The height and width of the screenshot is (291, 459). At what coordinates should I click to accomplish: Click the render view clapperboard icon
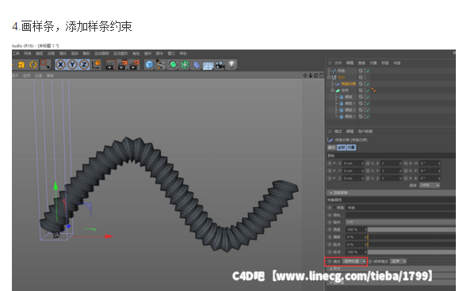click(110, 65)
